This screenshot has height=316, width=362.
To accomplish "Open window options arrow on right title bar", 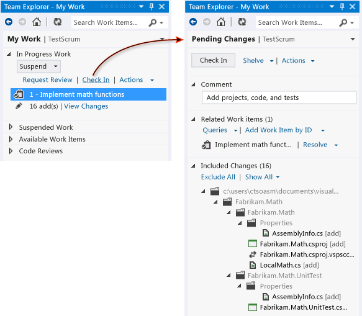I will 332,7.
